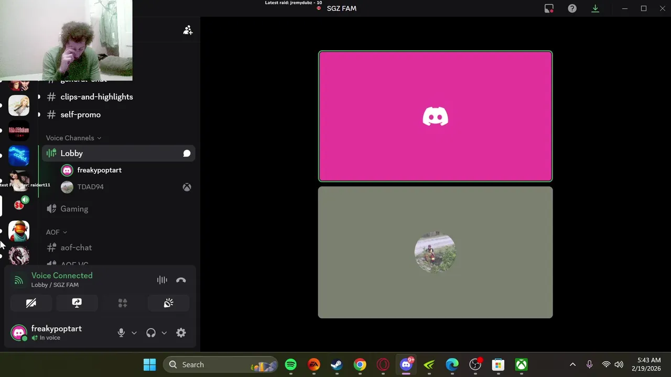
Task: Open Steam from the taskbar
Action: point(337,364)
